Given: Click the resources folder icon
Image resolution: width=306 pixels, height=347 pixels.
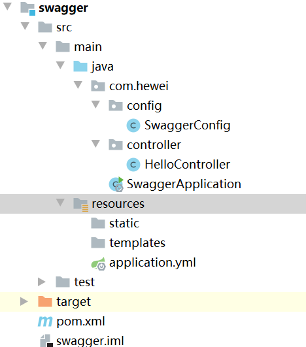Looking at the screenshot, I should coord(81,205).
